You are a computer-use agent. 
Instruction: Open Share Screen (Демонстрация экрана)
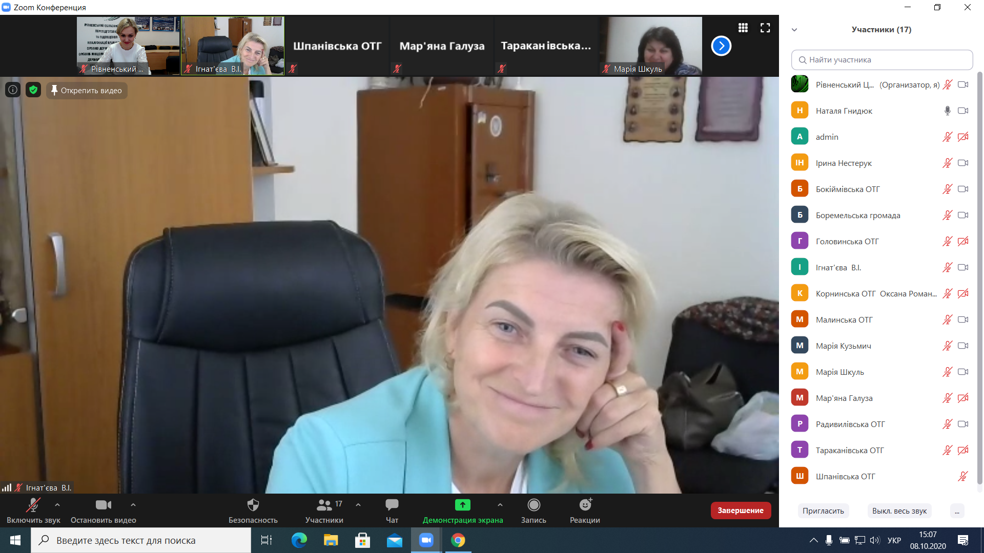click(x=462, y=505)
